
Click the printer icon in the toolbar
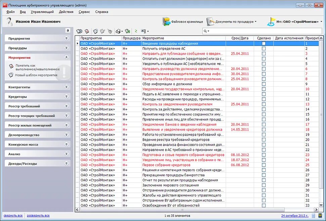[x=118, y=31]
